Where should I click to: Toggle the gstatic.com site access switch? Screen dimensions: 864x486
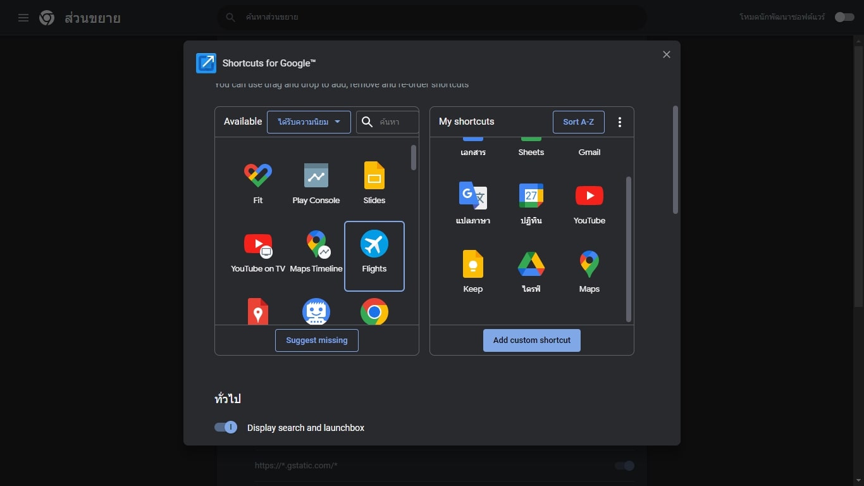[x=624, y=466]
